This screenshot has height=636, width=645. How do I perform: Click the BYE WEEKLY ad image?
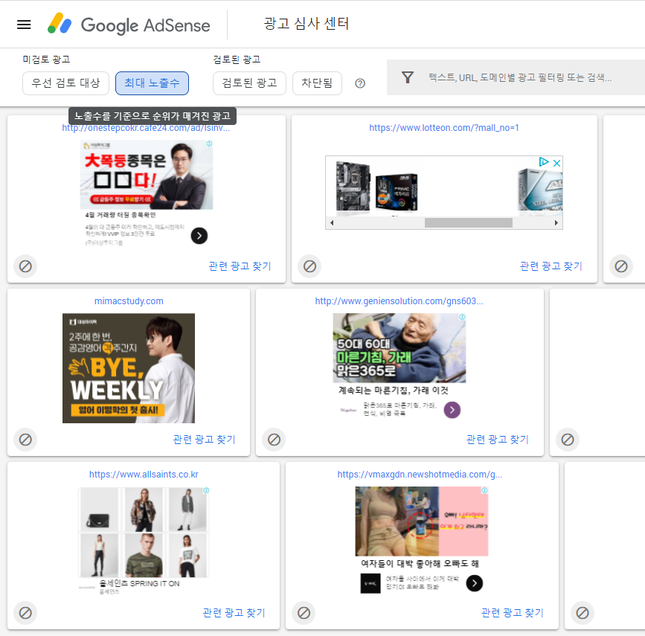tap(129, 368)
